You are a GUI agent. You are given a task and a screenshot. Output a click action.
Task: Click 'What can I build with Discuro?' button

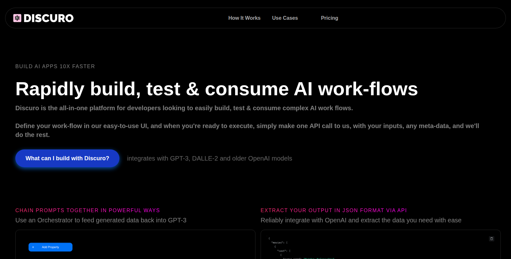coord(67,158)
